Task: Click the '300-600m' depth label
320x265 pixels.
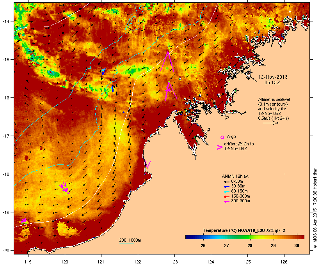Action: (x=240, y=201)
